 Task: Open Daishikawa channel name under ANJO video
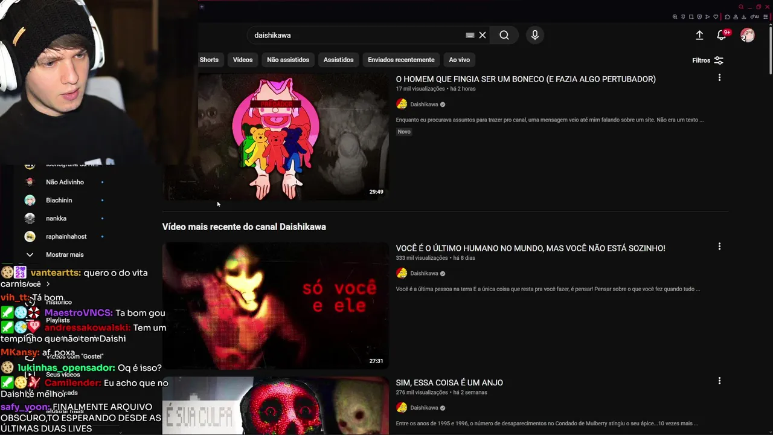424,408
